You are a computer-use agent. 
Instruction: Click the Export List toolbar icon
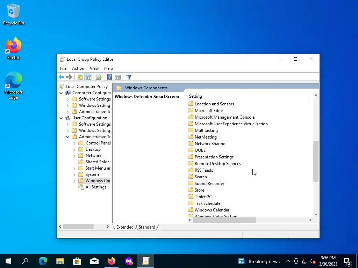pos(99,77)
